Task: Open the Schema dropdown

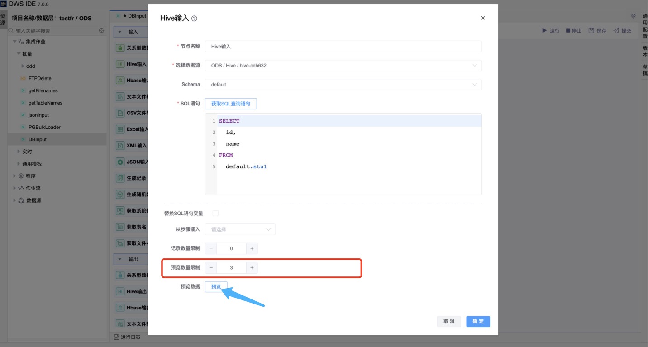Action: pos(343,85)
